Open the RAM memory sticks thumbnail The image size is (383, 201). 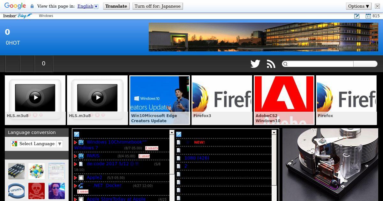tap(16, 171)
